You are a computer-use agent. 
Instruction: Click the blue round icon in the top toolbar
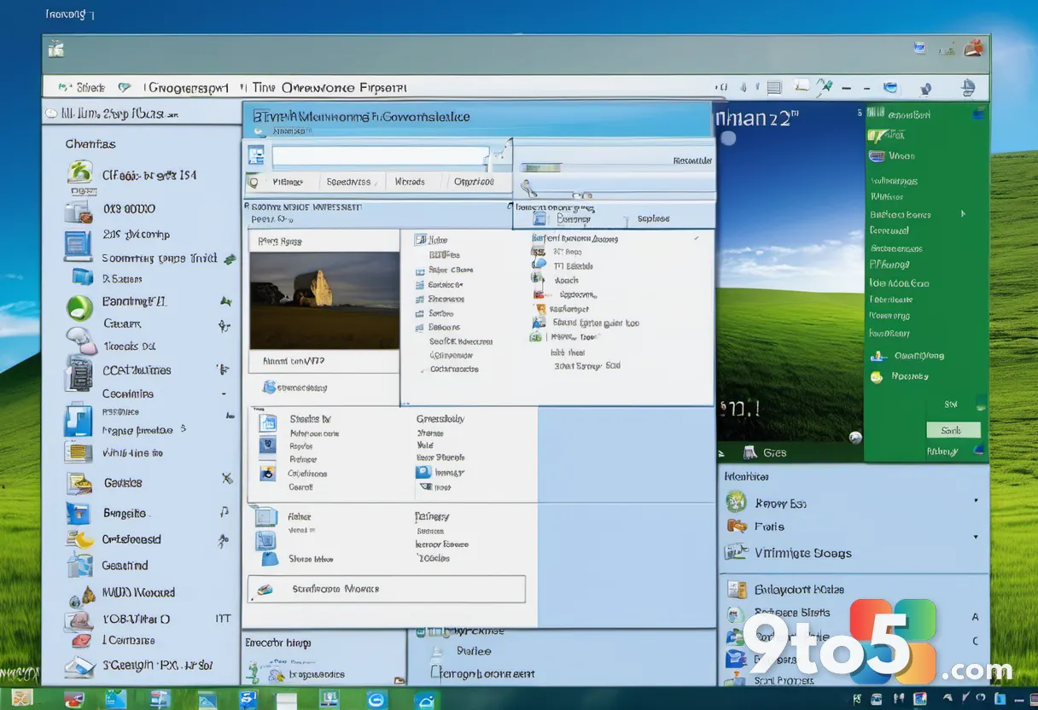pos(890,87)
